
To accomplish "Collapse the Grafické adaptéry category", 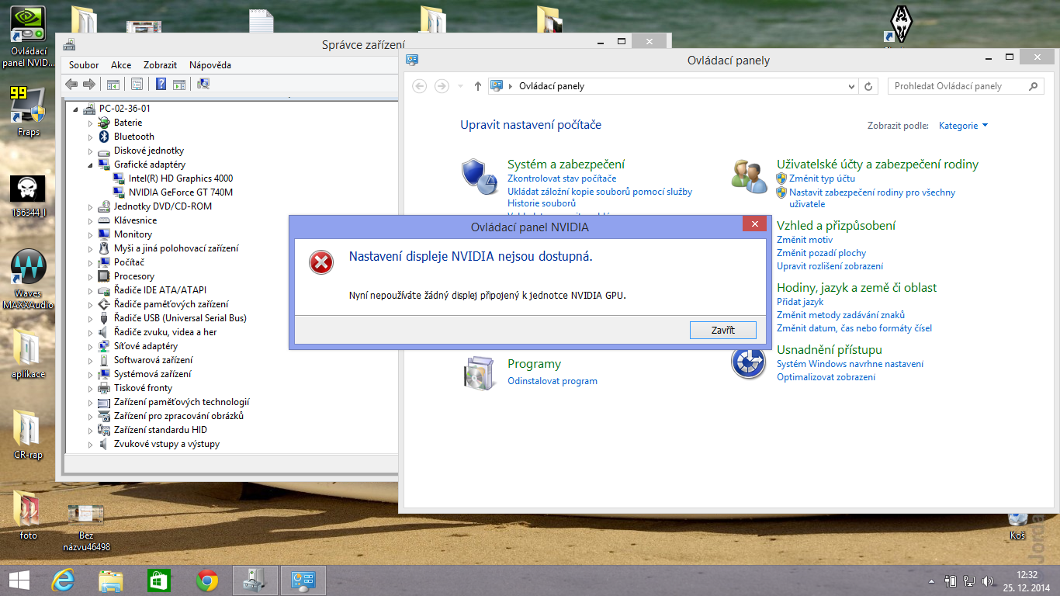I will [x=90, y=165].
